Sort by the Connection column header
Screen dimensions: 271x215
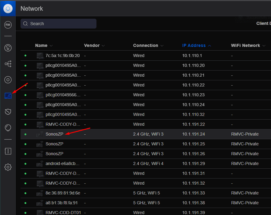[x=148, y=45]
